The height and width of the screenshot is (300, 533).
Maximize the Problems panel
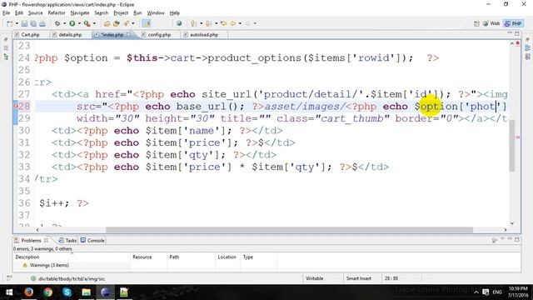tap(517, 240)
